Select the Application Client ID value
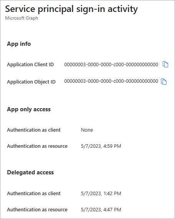This screenshot has height=219, width=175. click(x=111, y=65)
